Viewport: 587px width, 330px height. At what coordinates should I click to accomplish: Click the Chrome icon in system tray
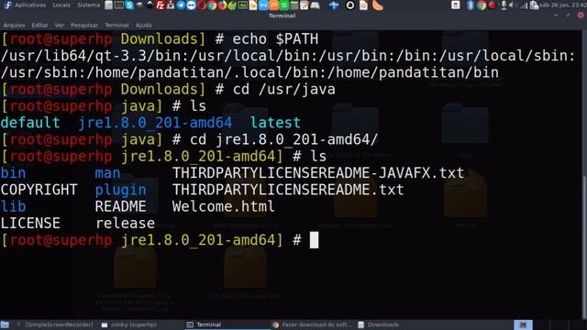click(x=482, y=5)
